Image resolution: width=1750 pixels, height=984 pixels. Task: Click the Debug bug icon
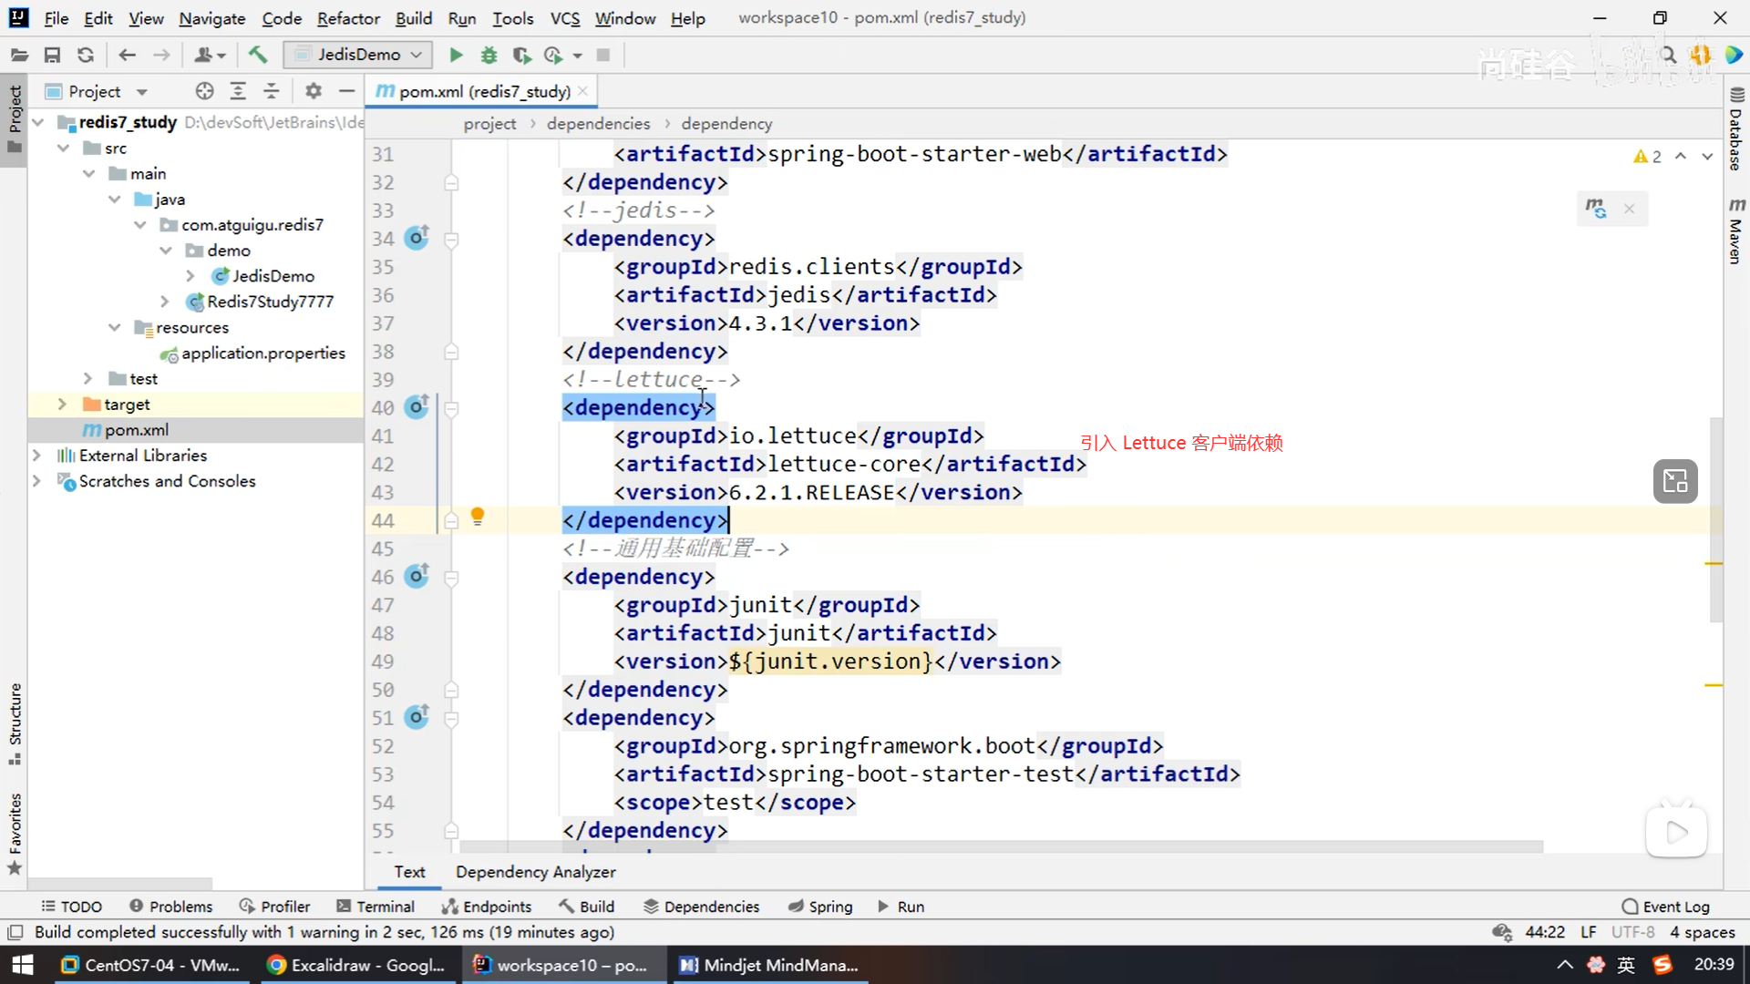point(489,56)
